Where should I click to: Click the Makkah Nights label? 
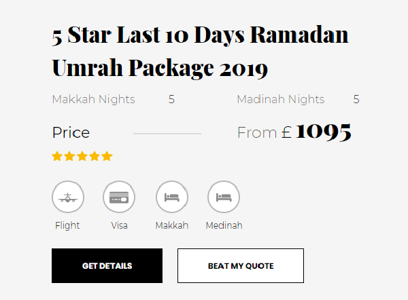point(93,100)
